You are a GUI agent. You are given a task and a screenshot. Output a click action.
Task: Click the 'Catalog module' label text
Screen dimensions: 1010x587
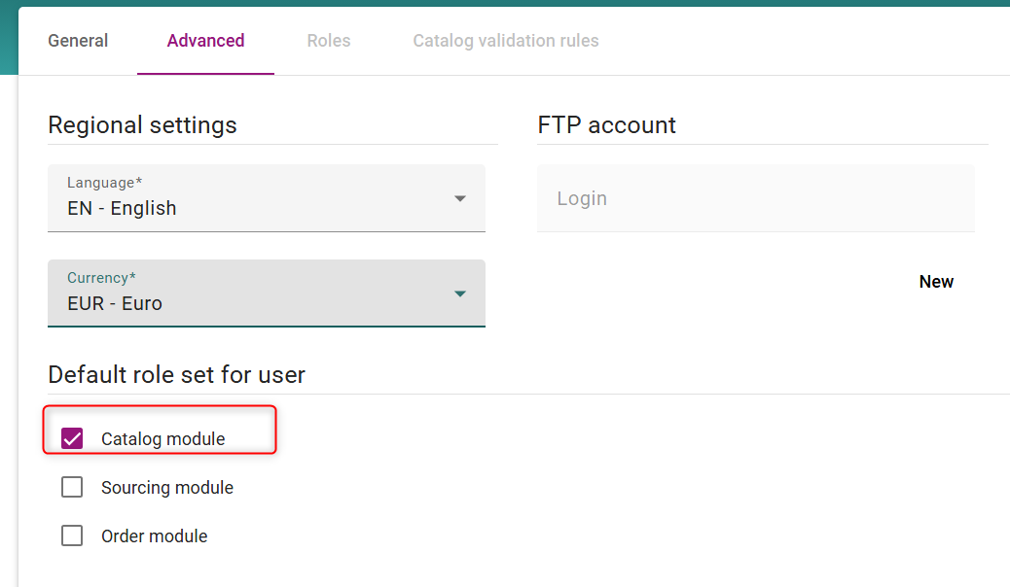(162, 439)
